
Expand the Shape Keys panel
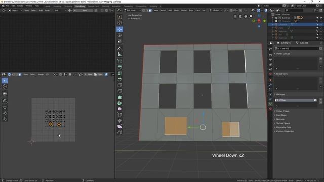[282, 74]
